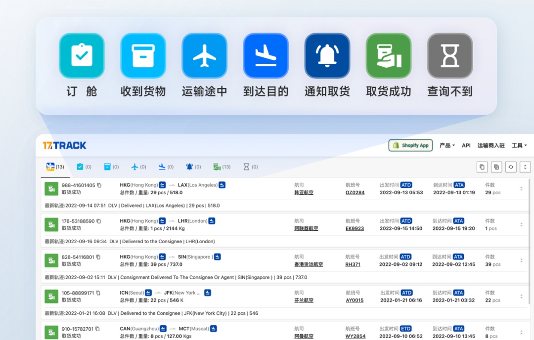This screenshot has width=534, height=340.
Task: Click the large 取货成功 delivered icon
Action: tap(389, 55)
